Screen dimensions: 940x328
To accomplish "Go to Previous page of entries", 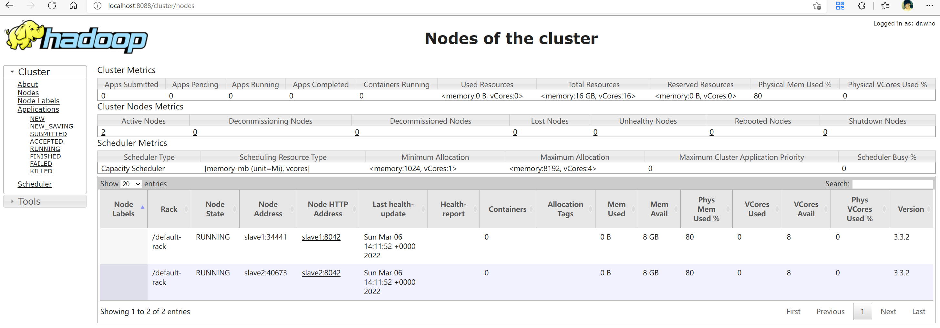I will pyautogui.click(x=831, y=312).
